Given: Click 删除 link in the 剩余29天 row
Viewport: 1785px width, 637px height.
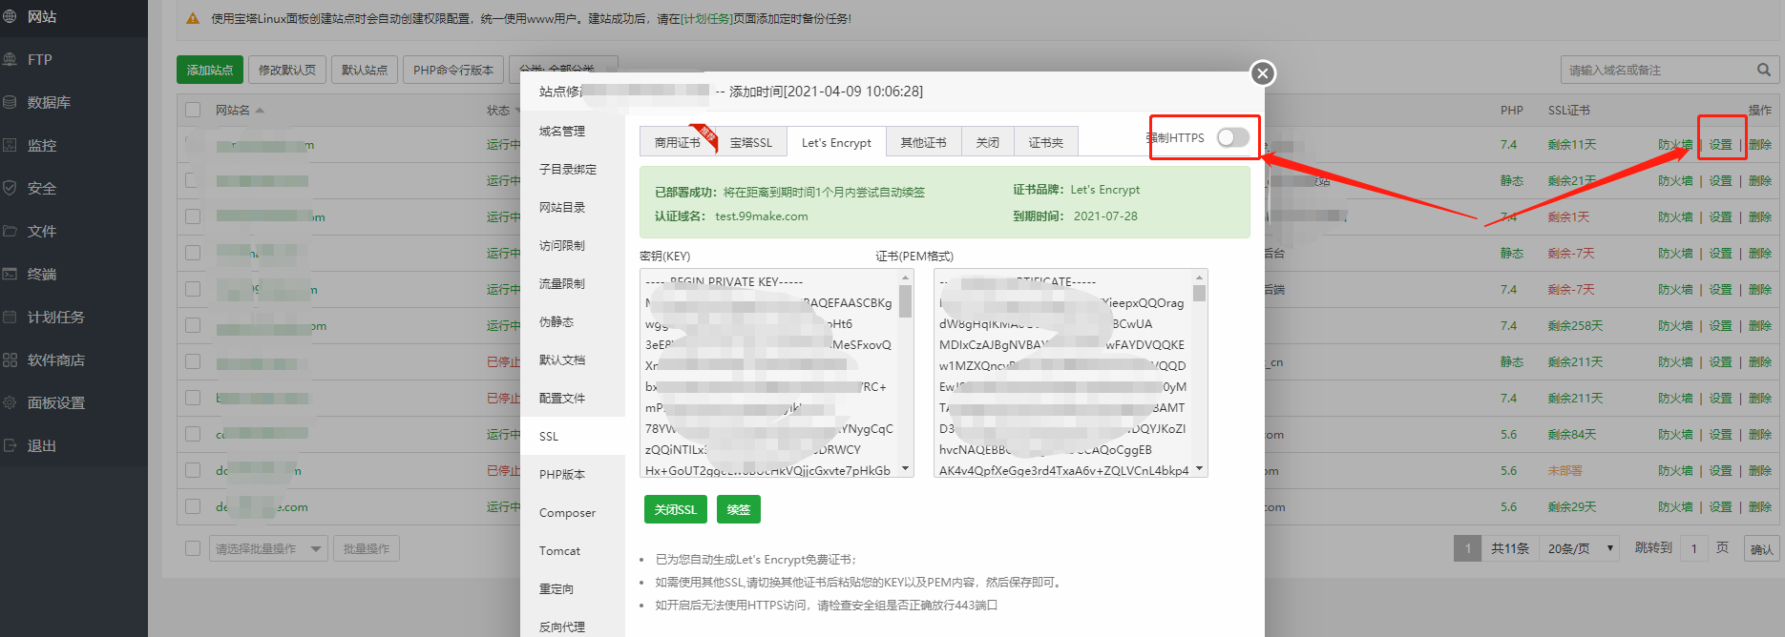Looking at the screenshot, I should click(1760, 506).
